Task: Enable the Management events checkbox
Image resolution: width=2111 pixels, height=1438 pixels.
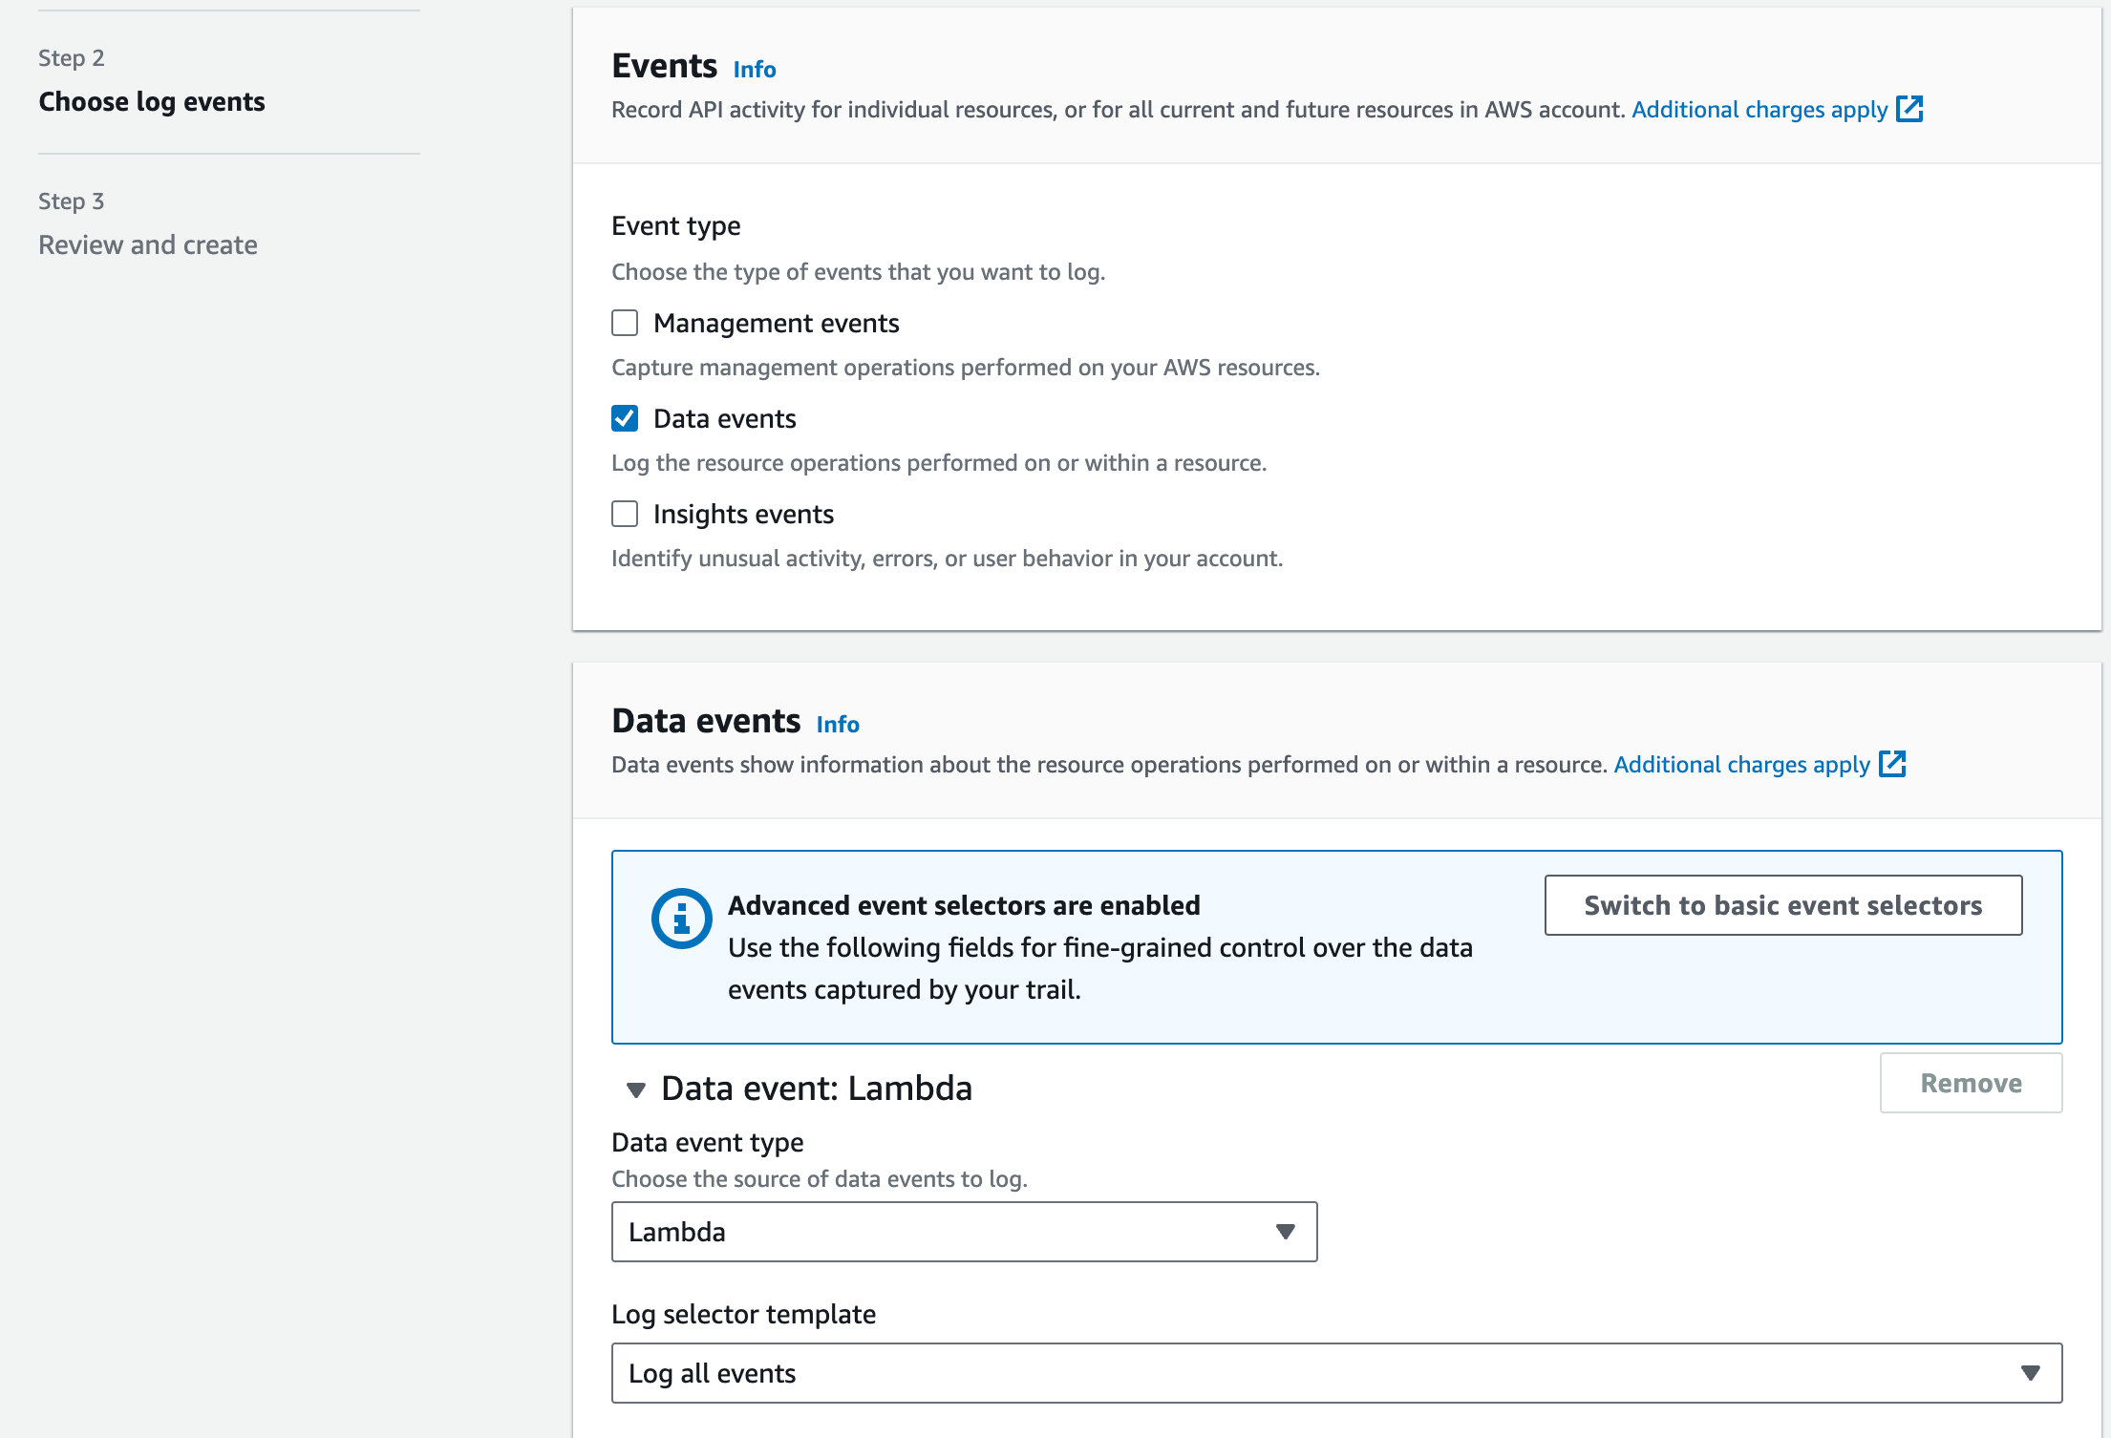Action: [x=624, y=323]
